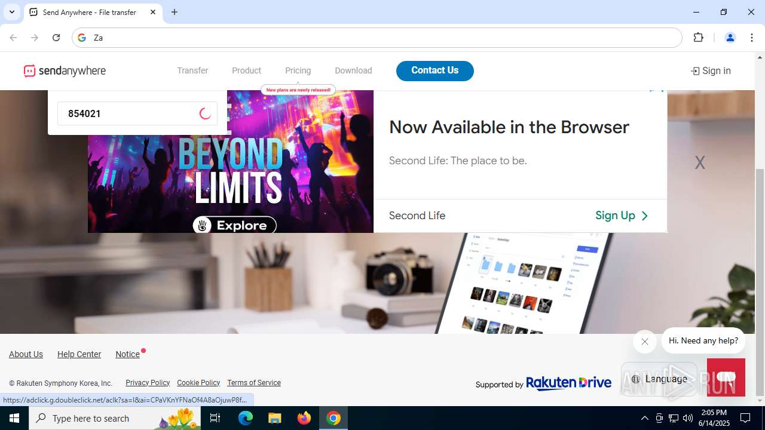Open the red chat widget
Viewport: 765px width, 430px height.
coord(726,377)
